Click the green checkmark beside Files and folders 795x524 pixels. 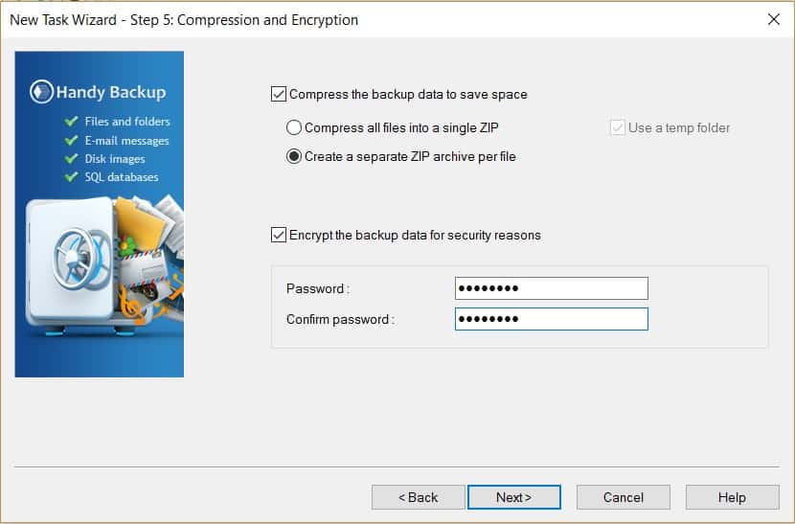72,122
